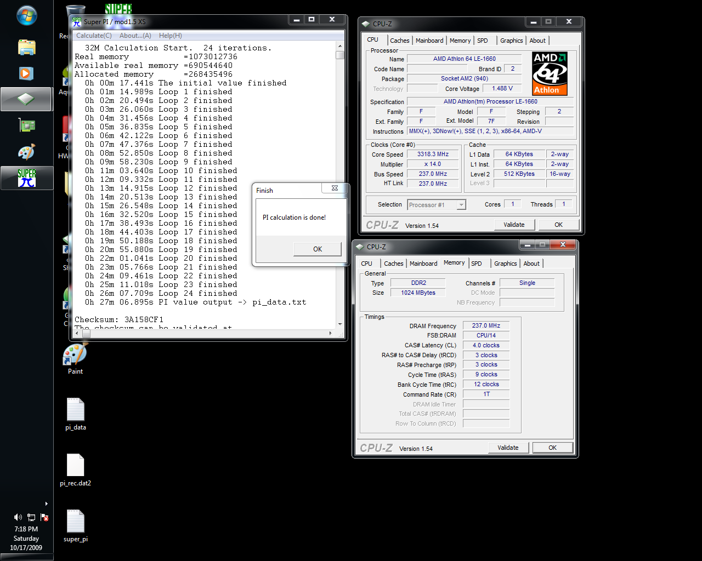Open SPD tab in the lower CPU-Z window
This screenshot has width=702, height=561.
477,264
